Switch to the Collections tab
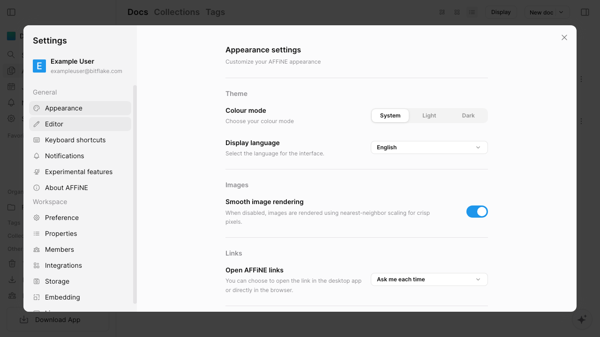This screenshot has height=337, width=600. tap(177, 12)
